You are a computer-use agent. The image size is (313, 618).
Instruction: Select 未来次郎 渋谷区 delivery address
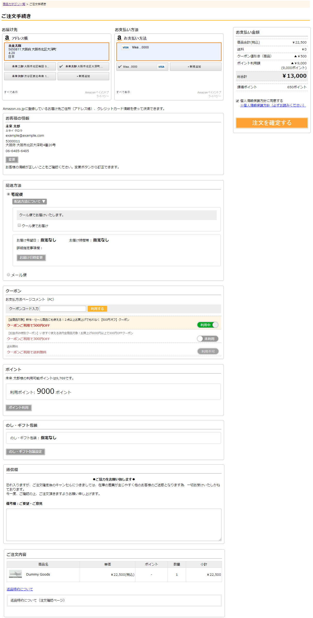coord(30,76)
